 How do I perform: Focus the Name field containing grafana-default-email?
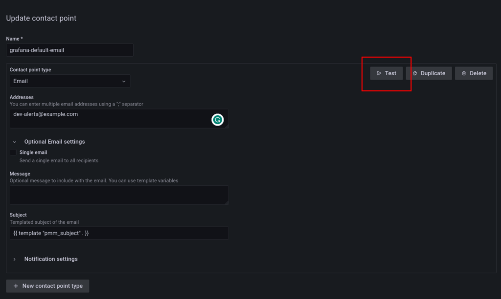[x=69, y=50]
